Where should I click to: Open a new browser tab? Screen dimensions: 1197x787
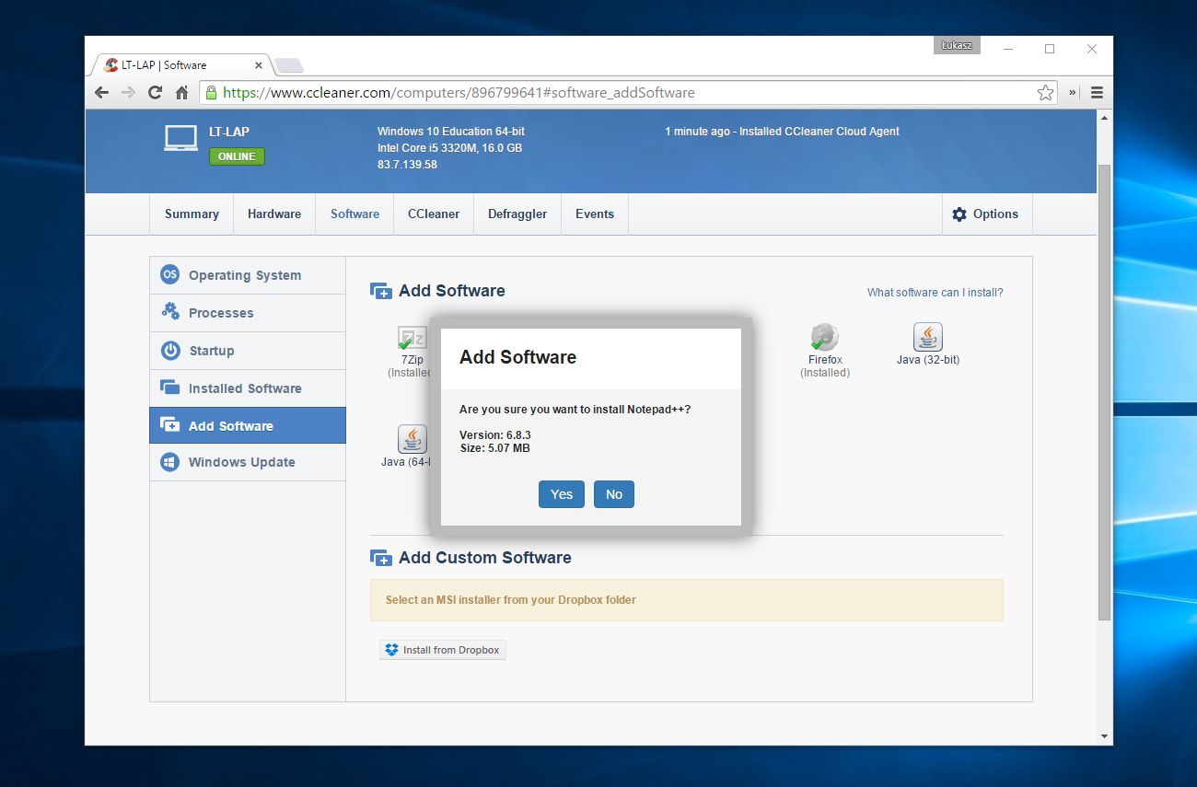coord(289,65)
